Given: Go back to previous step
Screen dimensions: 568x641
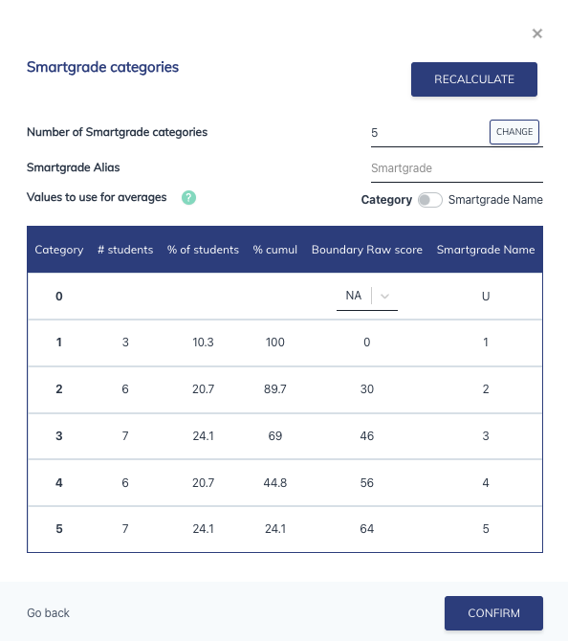Looking at the screenshot, I should [48, 613].
